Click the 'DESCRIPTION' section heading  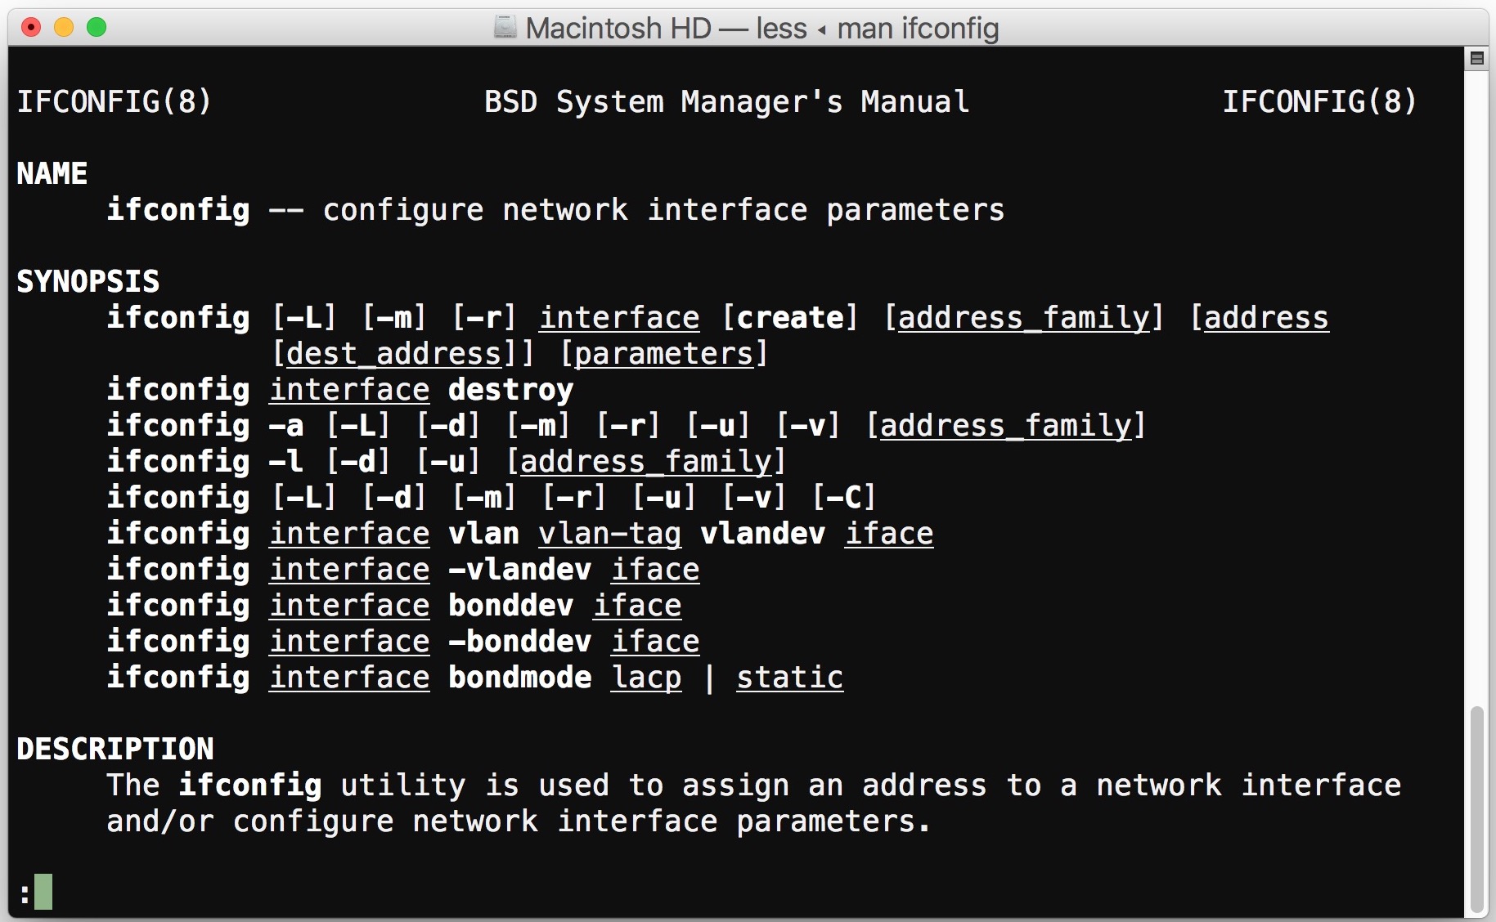coord(115,750)
